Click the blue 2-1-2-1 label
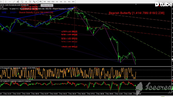Image resolution: width=173 pixels, height=97 pixels. pyautogui.click(x=13, y=12)
